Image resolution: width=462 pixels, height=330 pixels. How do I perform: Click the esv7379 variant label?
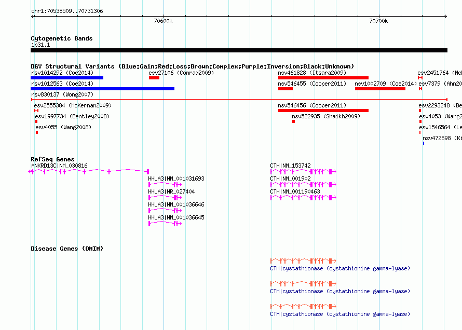(x=440, y=84)
